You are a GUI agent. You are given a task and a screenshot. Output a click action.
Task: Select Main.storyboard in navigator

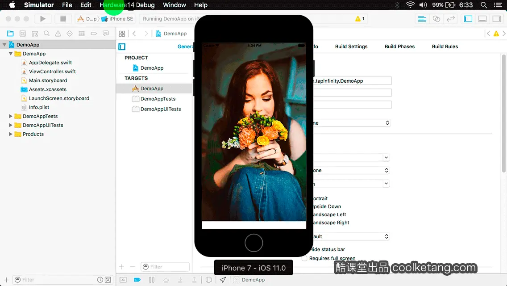pos(48,80)
